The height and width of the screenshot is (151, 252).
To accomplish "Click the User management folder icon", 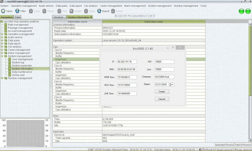I will pyautogui.click(x=9, y=59).
